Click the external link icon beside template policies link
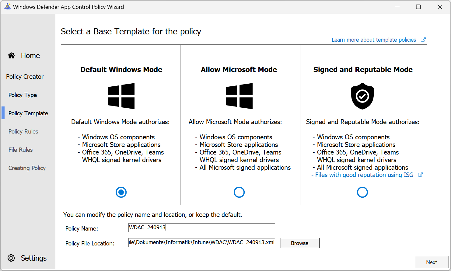 (423, 40)
